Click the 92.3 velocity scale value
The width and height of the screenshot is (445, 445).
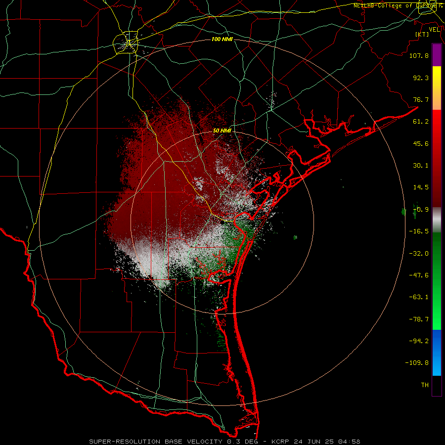(x=421, y=78)
